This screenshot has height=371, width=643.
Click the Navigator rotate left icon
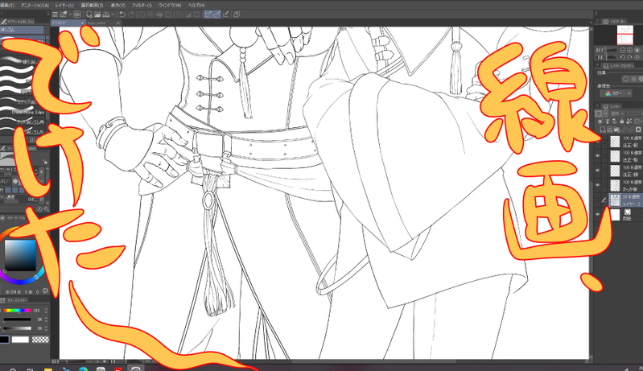(623, 57)
